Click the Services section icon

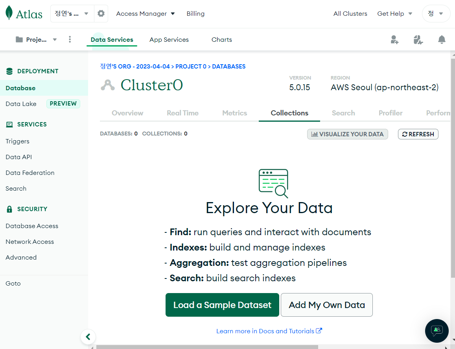pyautogui.click(x=9, y=124)
